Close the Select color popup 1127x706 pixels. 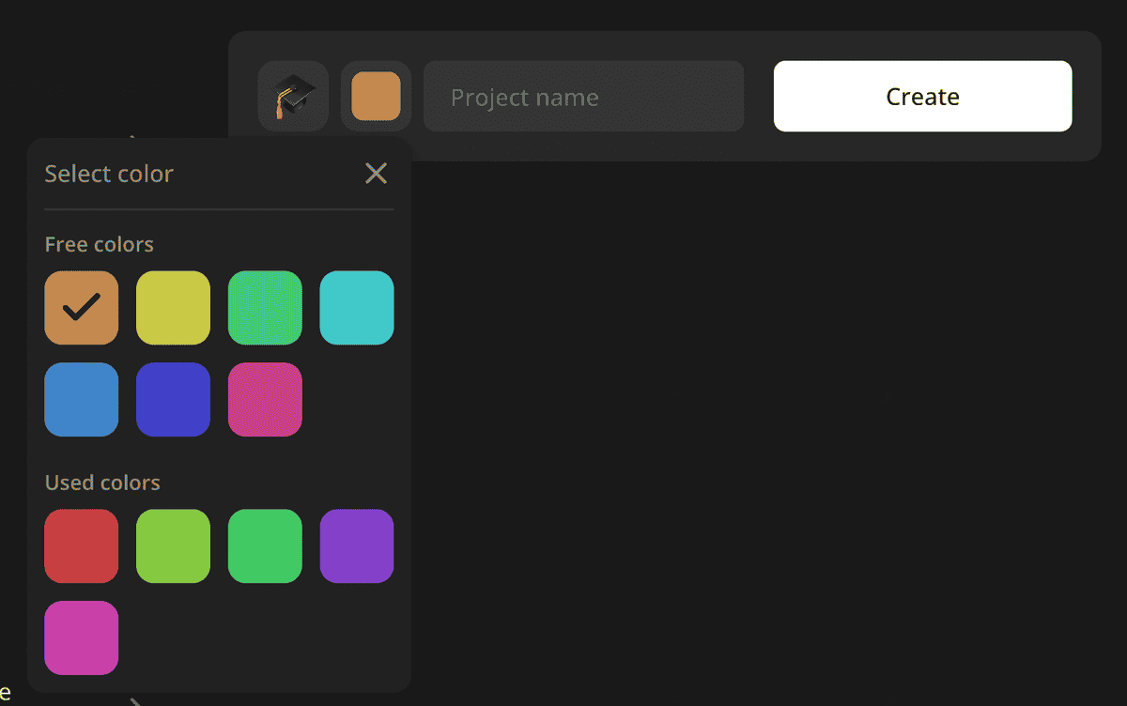[x=376, y=173]
